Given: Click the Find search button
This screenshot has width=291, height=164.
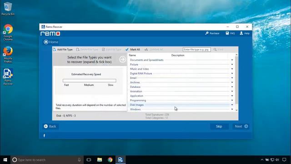Looking at the screenshot, I should [x=218, y=50].
